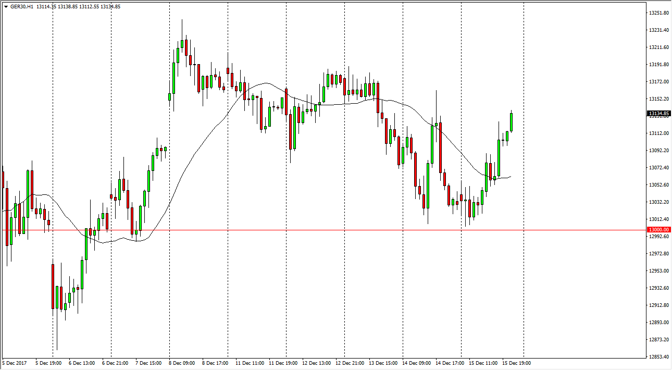
Task: Click the 12853.40 label on price scale
Action: coord(658,357)
